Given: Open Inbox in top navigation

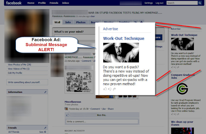Looking at the screenshot, I should [66, 3].
